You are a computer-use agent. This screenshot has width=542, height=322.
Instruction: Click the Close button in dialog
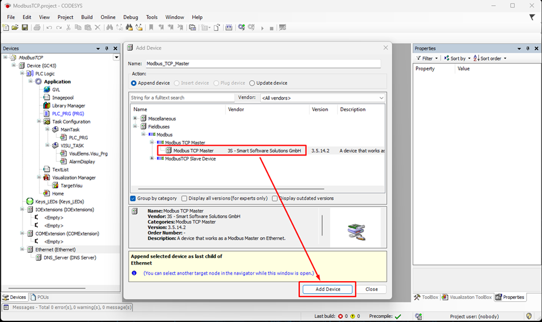click(371, 289)
